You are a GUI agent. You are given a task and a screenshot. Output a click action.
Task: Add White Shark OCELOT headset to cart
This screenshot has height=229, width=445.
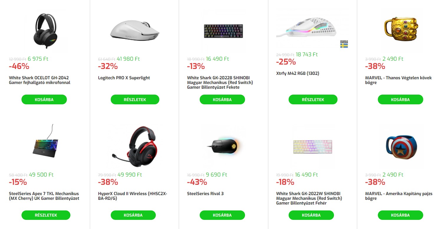(44, 100)
